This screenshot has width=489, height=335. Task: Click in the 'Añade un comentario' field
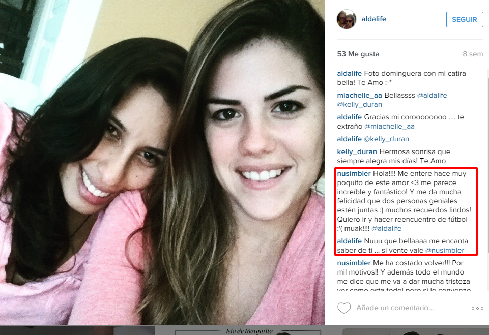(395, 308)
